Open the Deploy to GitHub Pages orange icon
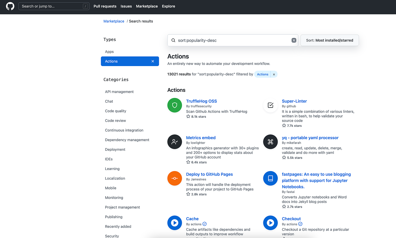The width and height of the screenshot is (396, 238). click(175, 178)
